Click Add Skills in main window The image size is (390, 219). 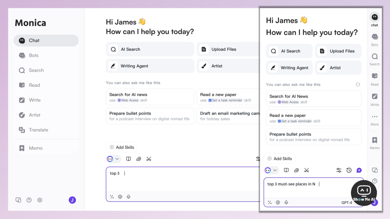pyautogui.click(x=122, y=147)
